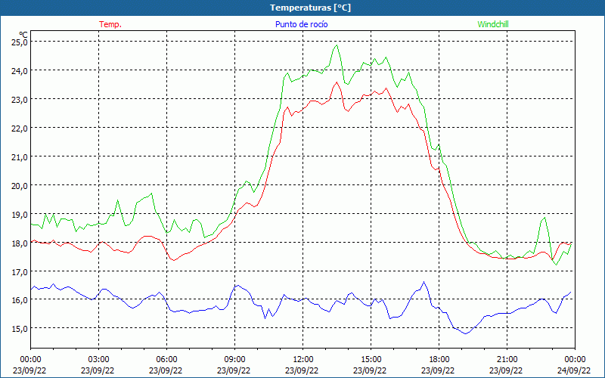Click the 20,0 y-axis value
This screenshot has height=378, width=605.
click(x=20, y=185)
